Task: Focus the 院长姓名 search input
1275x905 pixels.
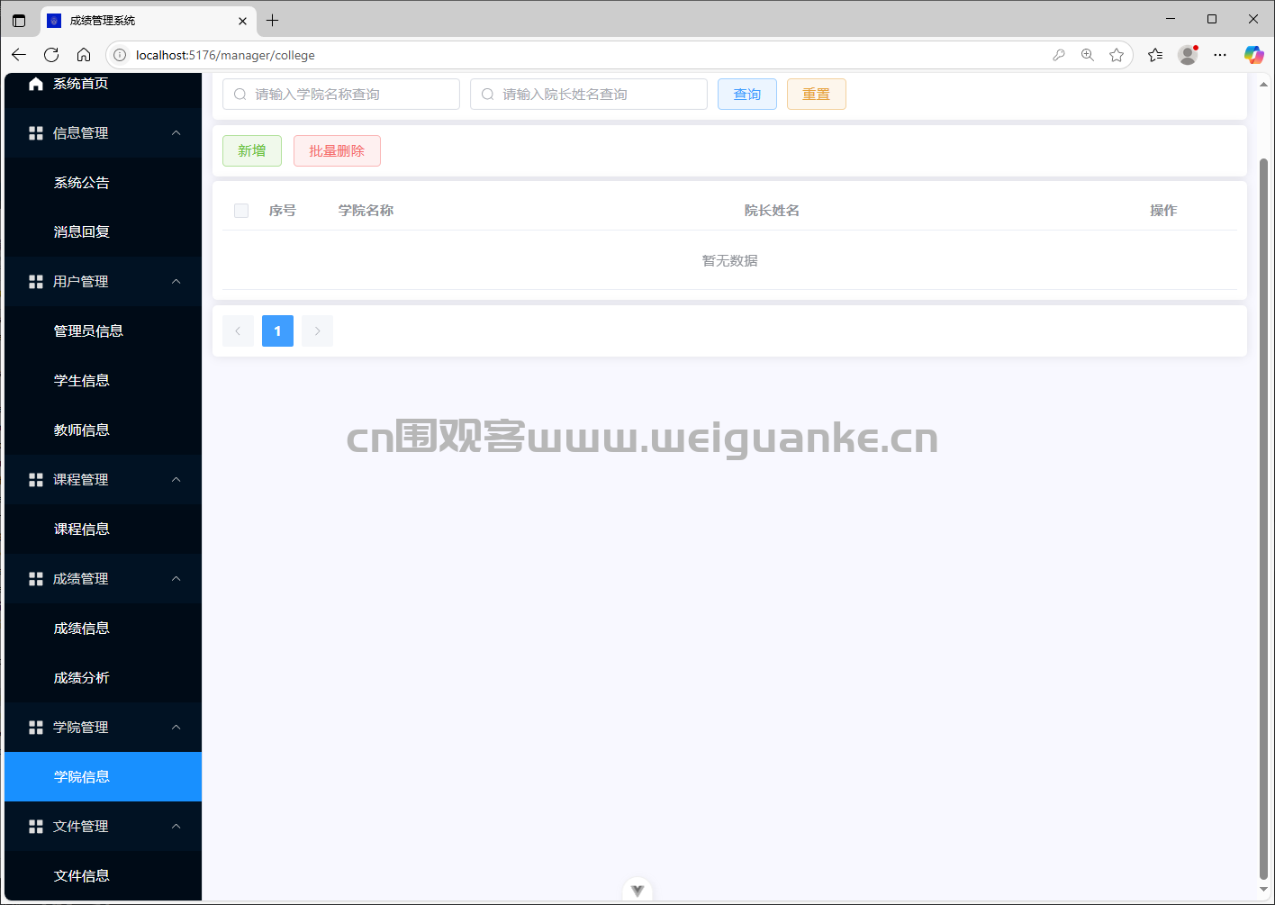Action: (x=589, y=95)
